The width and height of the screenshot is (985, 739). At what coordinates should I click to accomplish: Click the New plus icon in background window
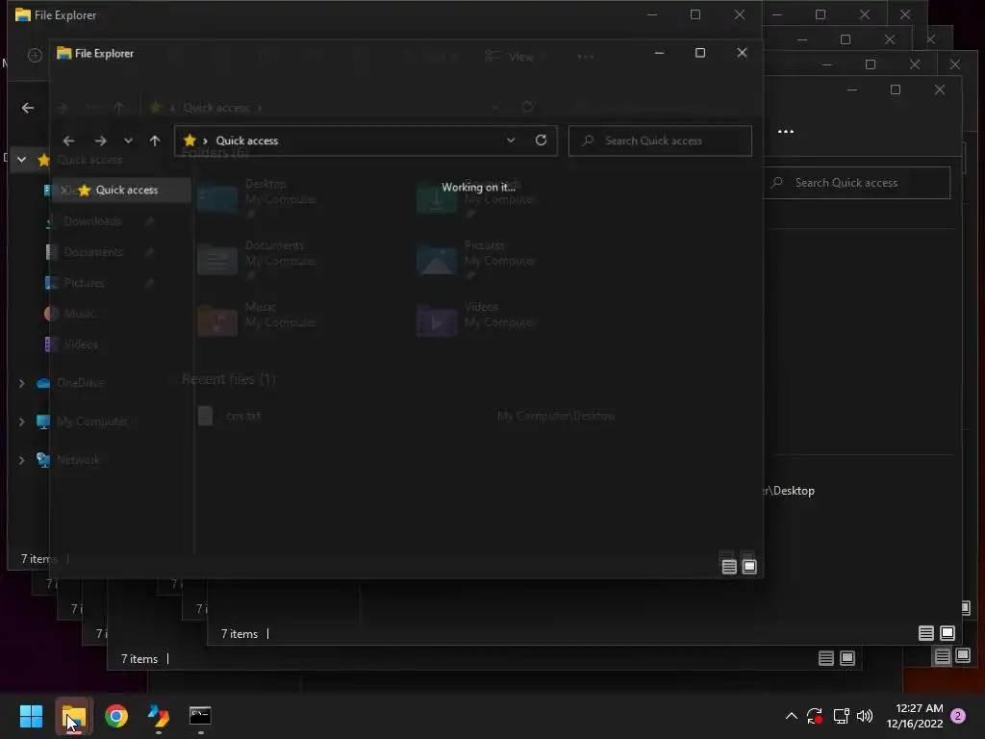[35, 55]
